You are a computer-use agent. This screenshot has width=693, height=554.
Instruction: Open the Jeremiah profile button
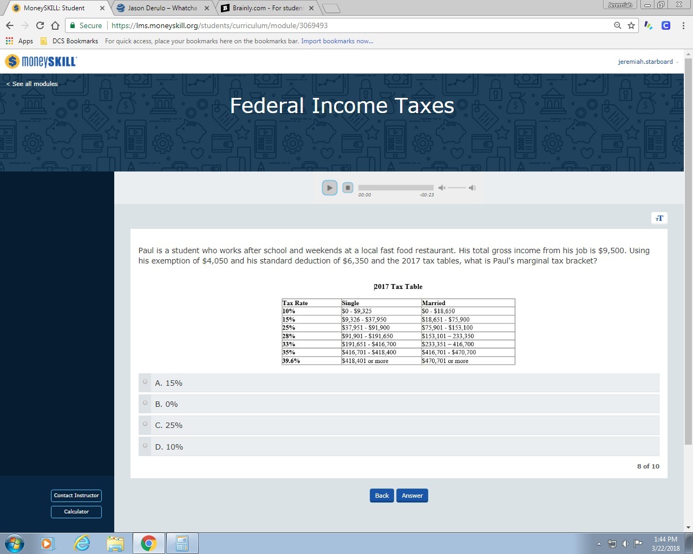click(620, 5)
